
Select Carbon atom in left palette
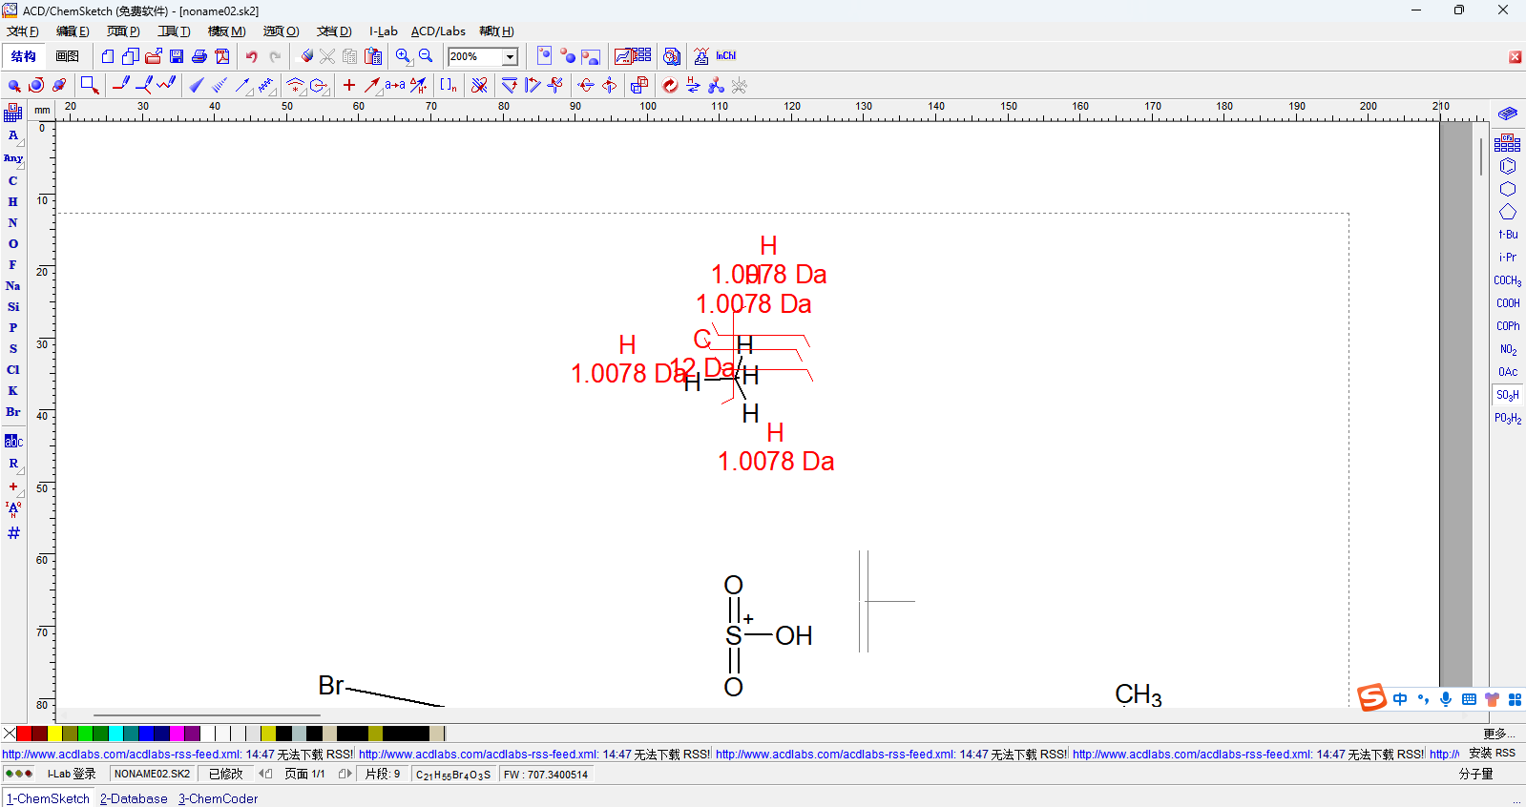pyautogui.click(x=13, y=180)
